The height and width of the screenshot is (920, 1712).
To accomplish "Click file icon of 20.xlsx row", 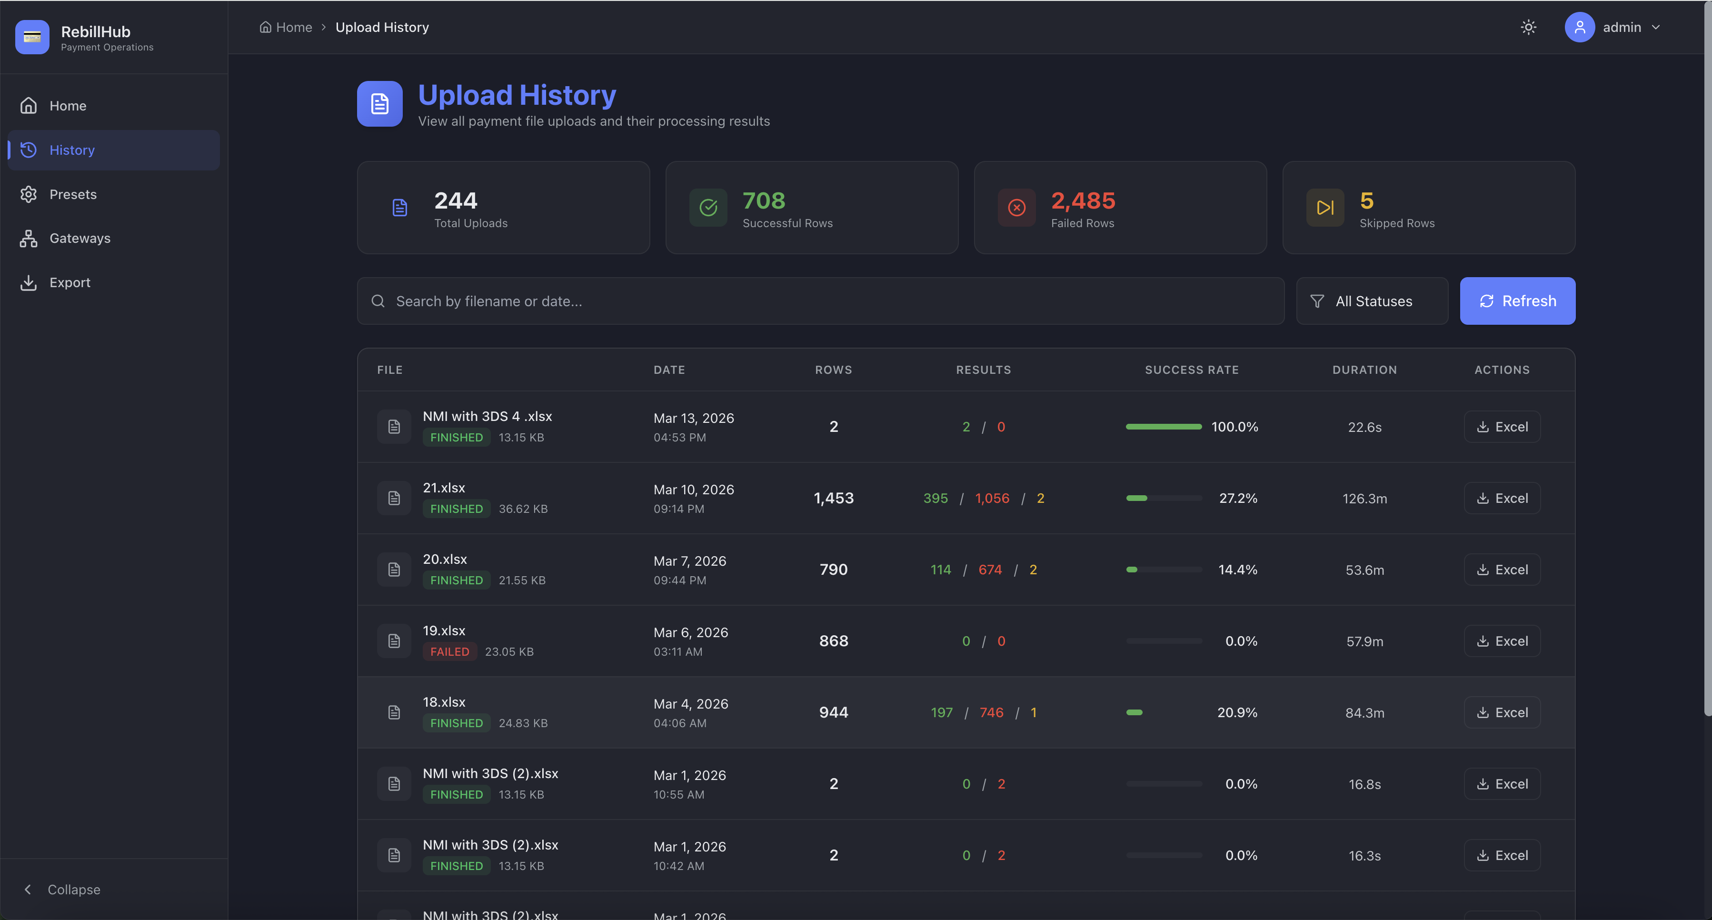I will 394,570.
